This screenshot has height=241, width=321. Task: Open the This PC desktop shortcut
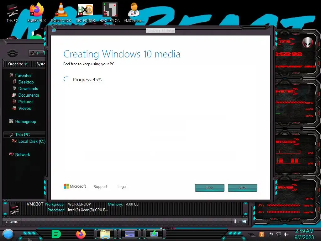pos(12,13)
